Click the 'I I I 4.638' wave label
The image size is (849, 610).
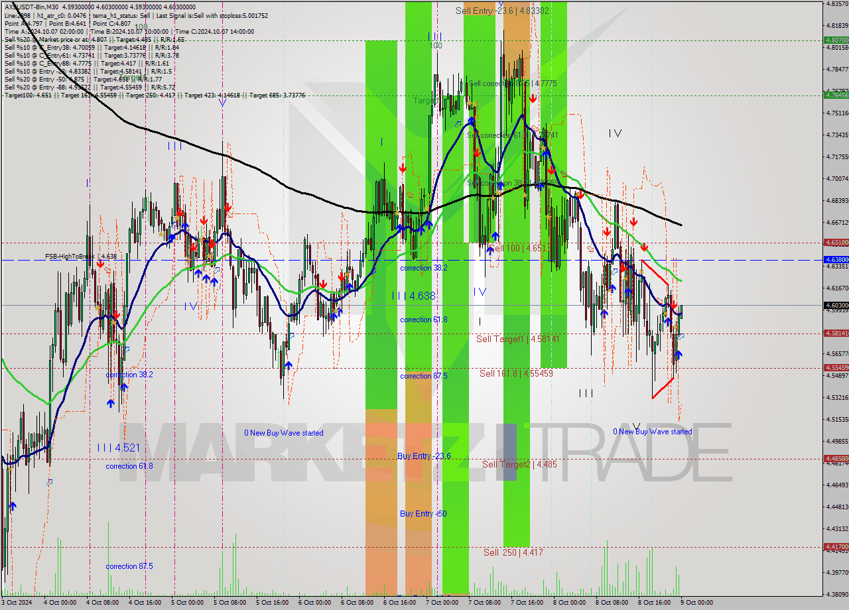tap(413, 296)
